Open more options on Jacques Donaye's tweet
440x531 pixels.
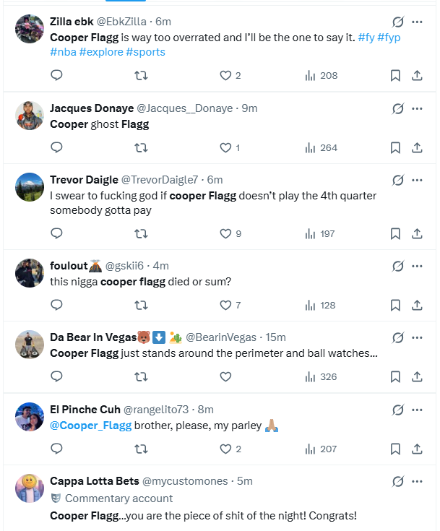point(417,108)
